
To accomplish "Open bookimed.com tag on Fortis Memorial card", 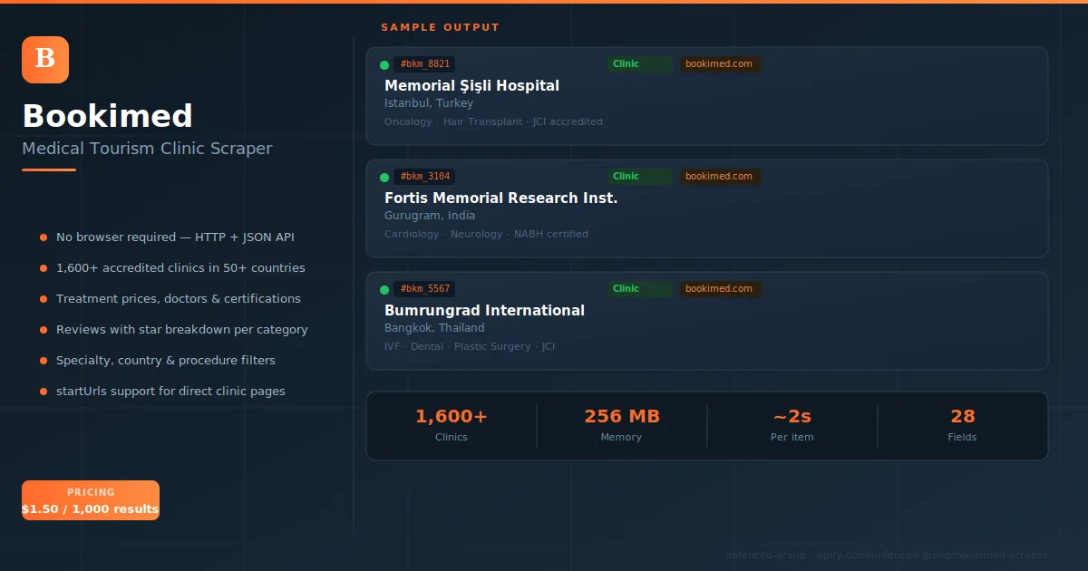I will click(x=720, y=177).
